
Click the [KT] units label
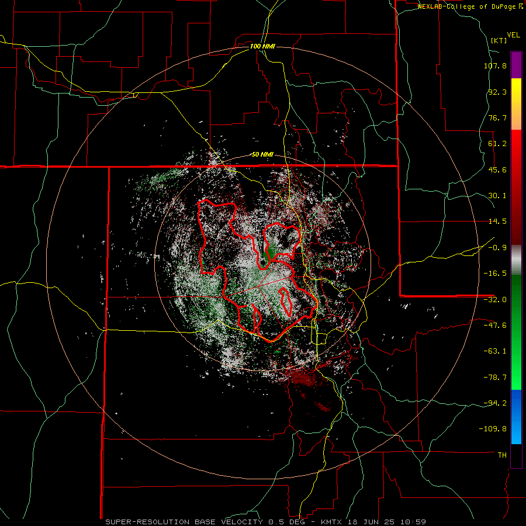point(499,40)
